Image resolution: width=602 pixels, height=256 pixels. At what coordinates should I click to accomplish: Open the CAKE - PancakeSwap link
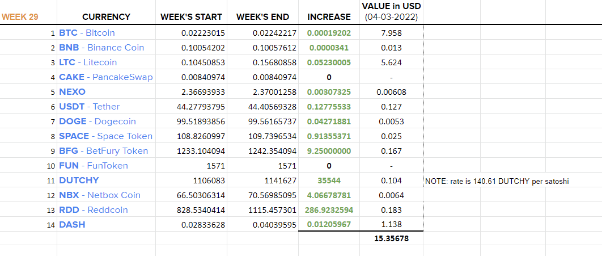[x=105, y=77]
